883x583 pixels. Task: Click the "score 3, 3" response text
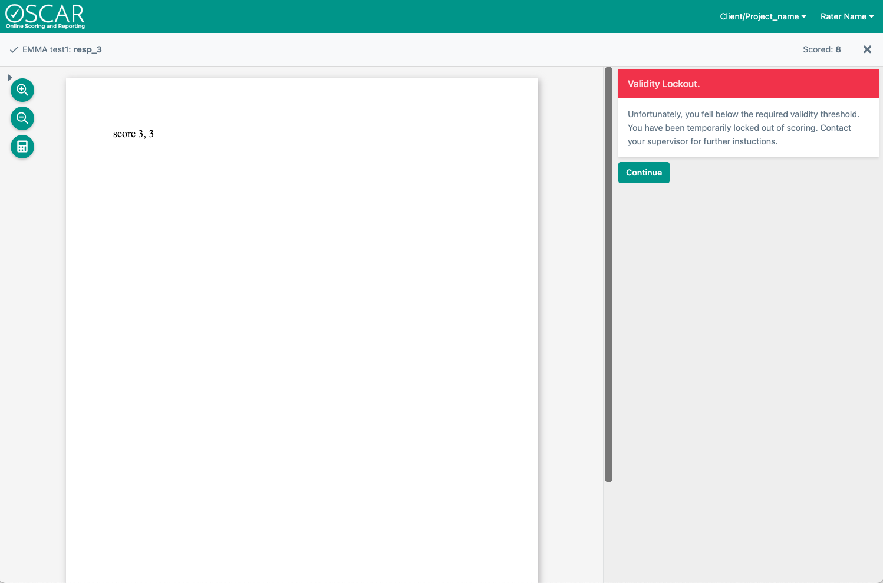pyautogui.click(x=133, y=134)
